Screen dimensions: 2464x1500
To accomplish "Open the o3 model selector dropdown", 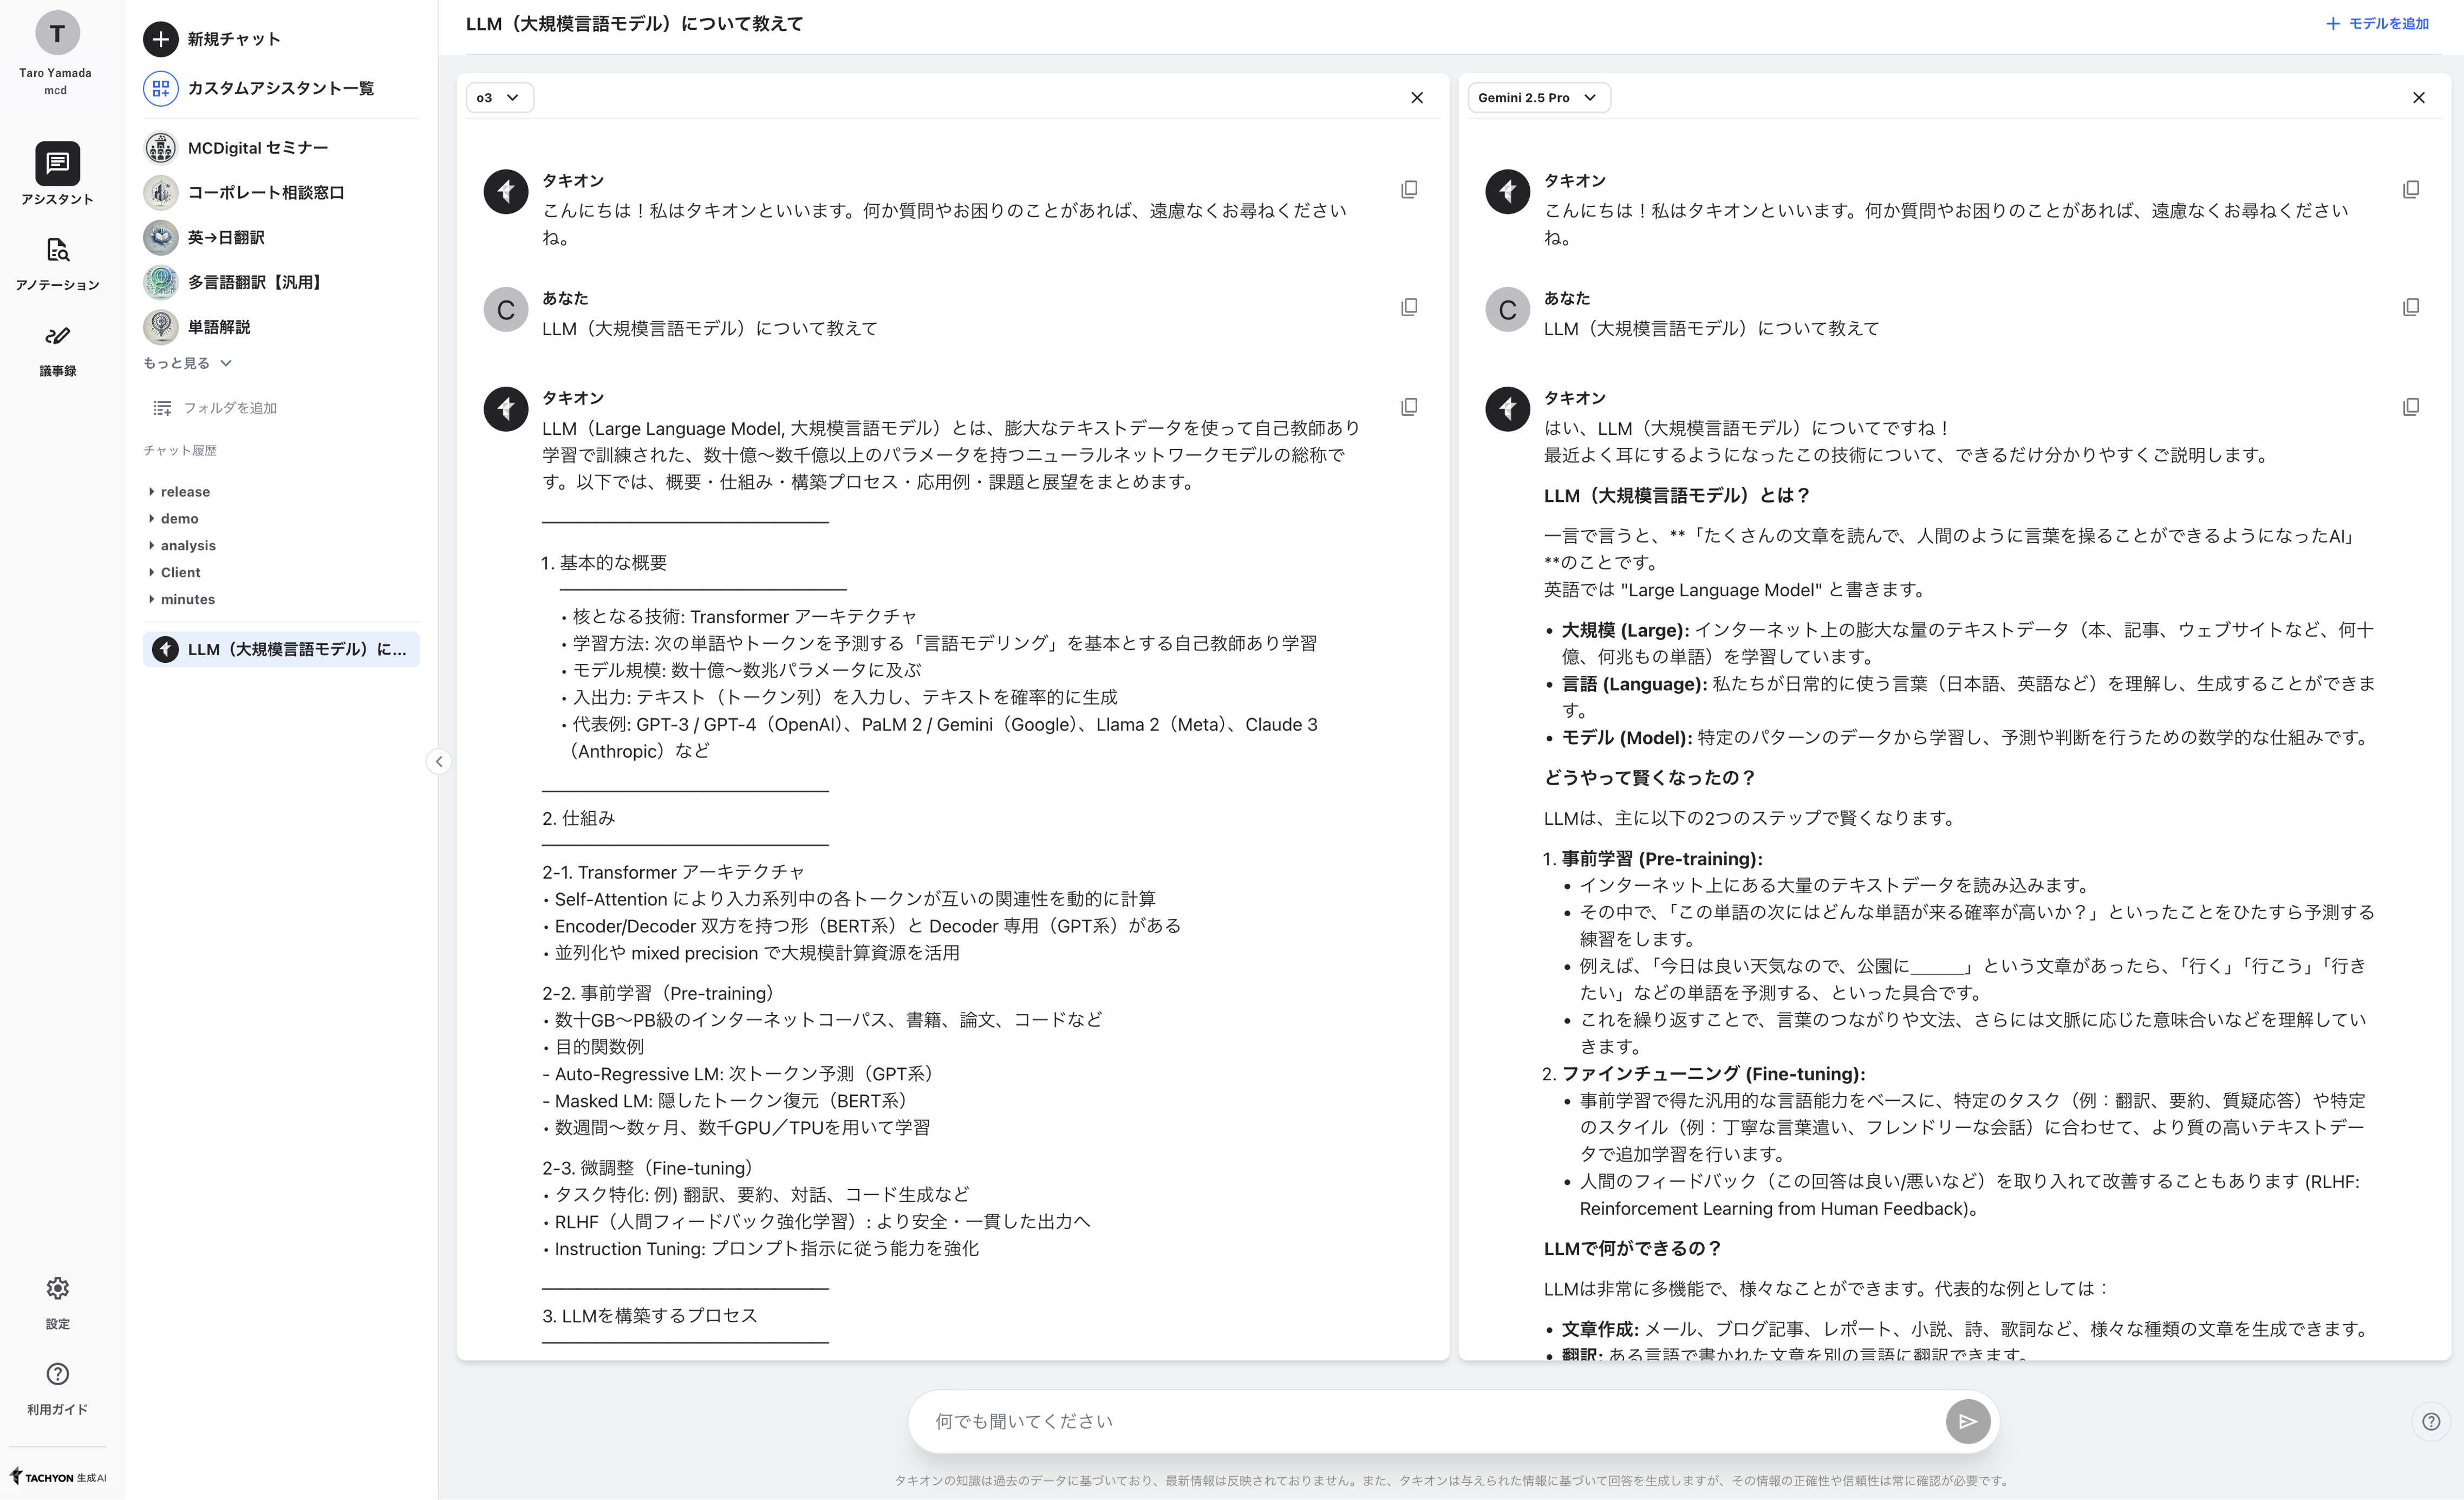I will pyautogui.click(x=498, y=98).
